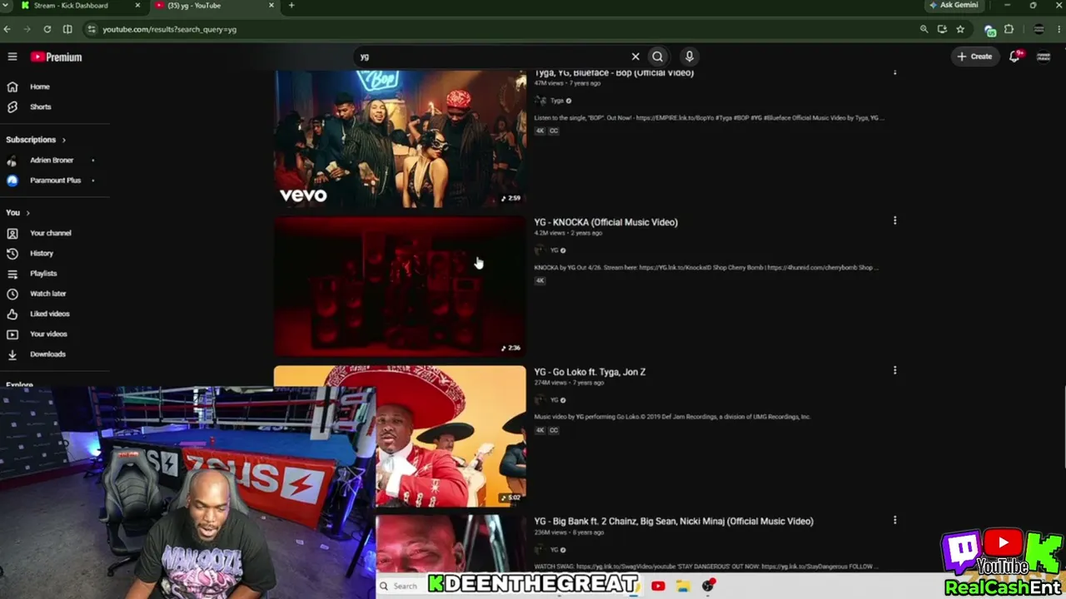Close the Kick Dashboard tab
The height and width of the screenshot is (599, 1066).
[x=137, y=6]
